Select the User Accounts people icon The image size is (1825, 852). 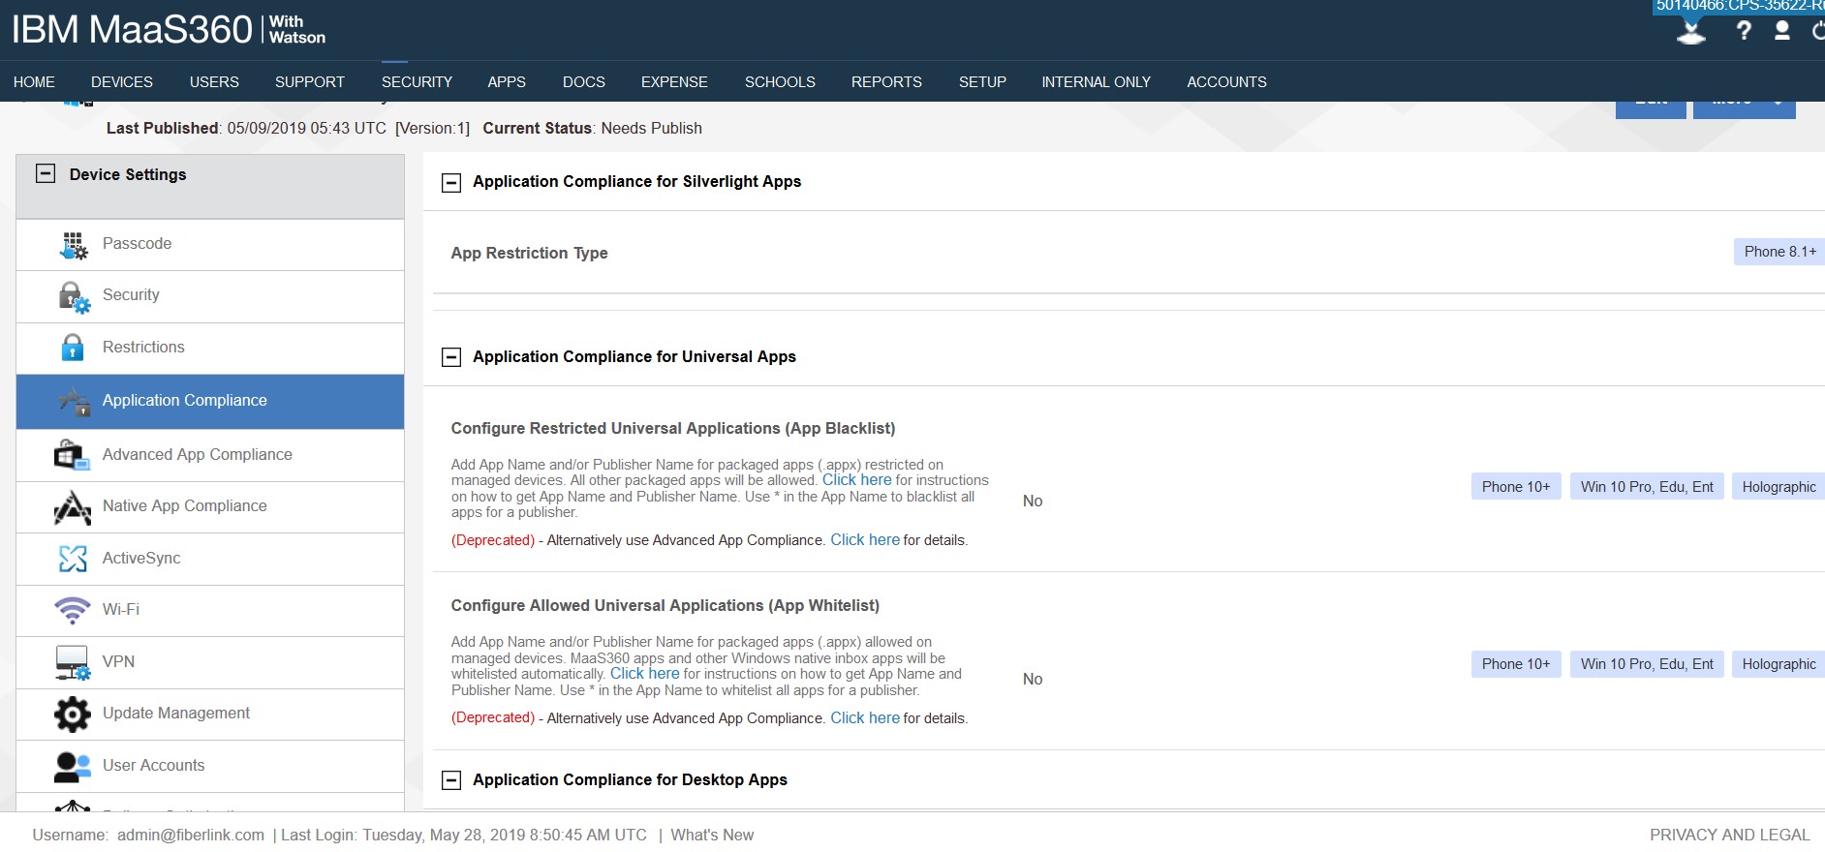point(73,767)
